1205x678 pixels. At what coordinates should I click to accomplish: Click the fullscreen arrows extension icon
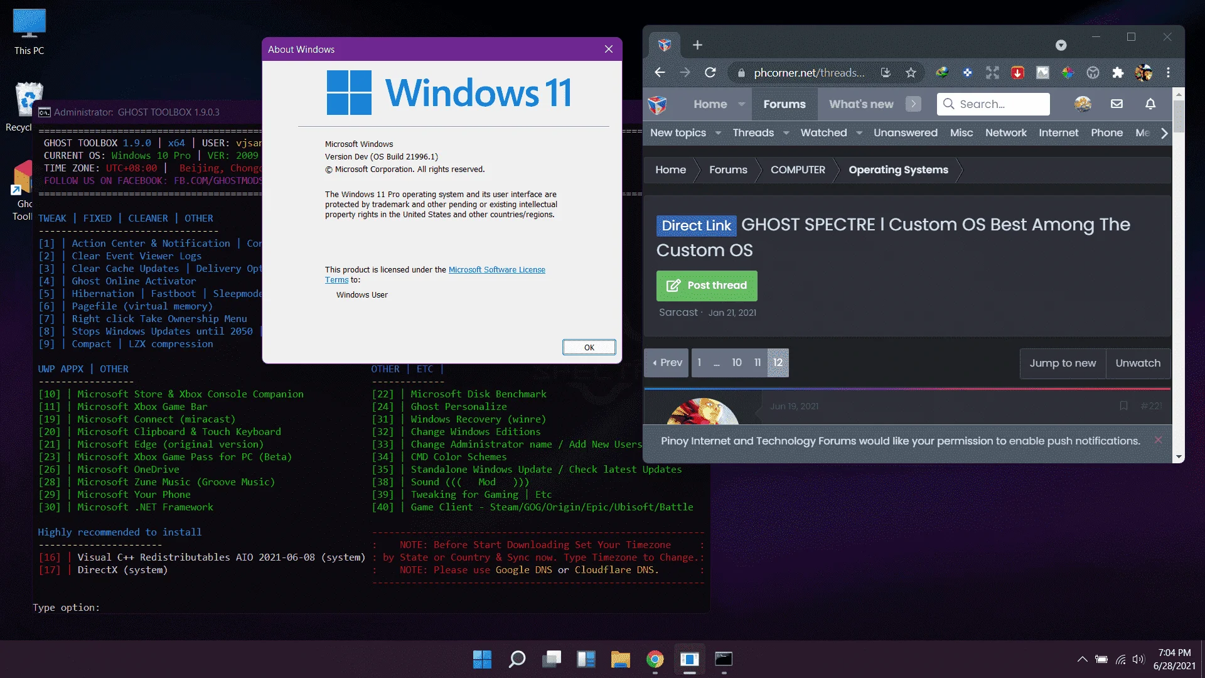click(x=992, y=73)
